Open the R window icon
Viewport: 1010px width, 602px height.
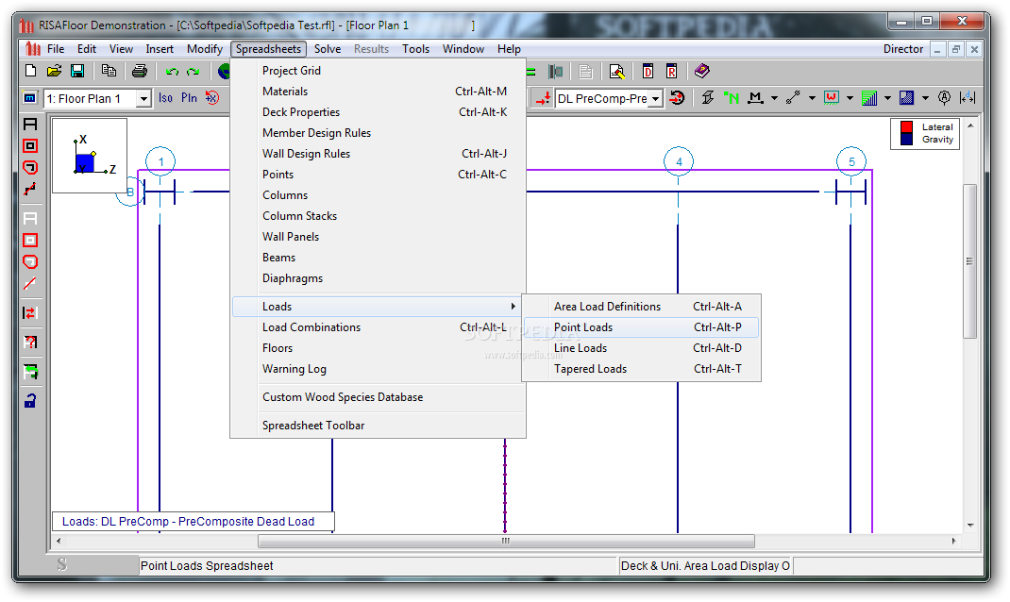click(x=672, y=72)
